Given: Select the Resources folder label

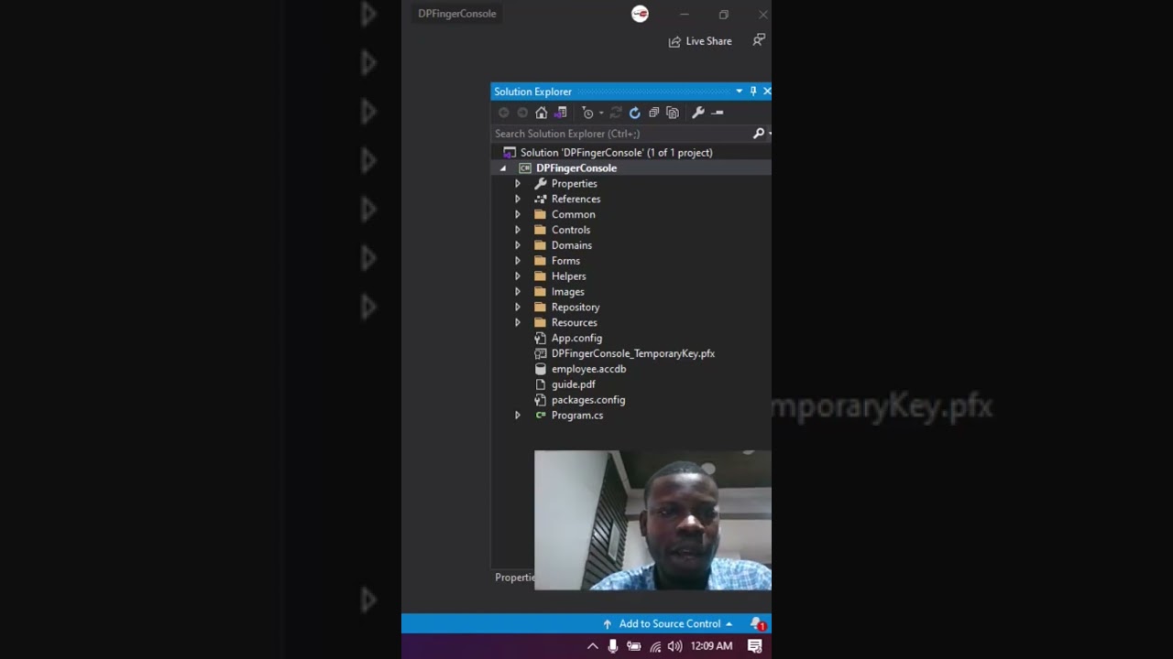Looking at the screenshot, I should pyautogui.click(x=574, y=323).
